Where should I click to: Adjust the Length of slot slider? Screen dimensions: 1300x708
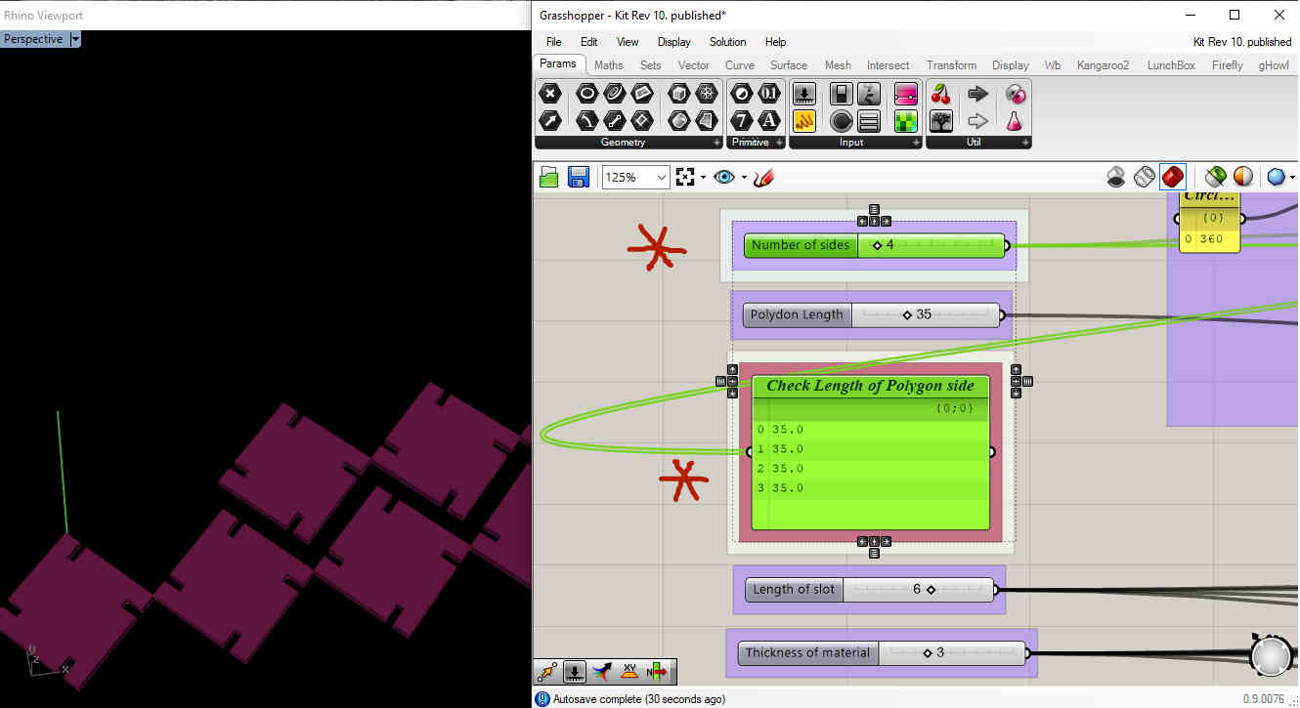coord(870,589)
